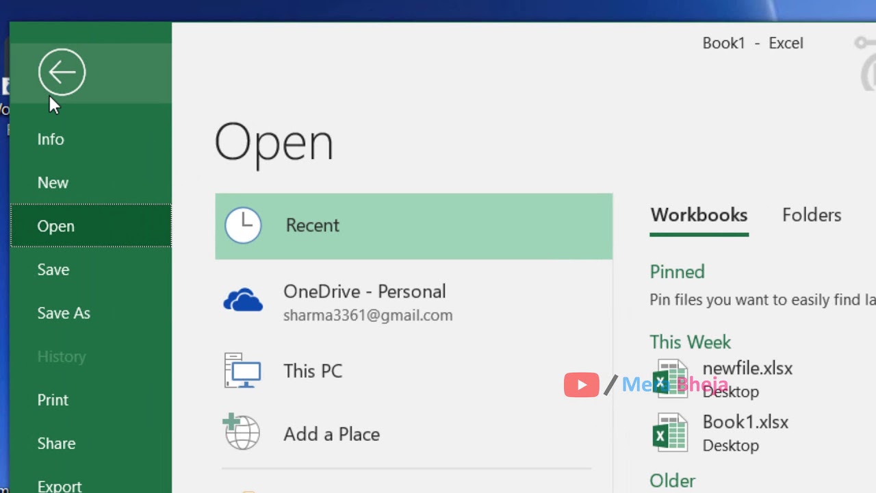Choose Save from the sidebar
Image resolution: width=876 pixels, height=493 pixels.
click(53, 270)
